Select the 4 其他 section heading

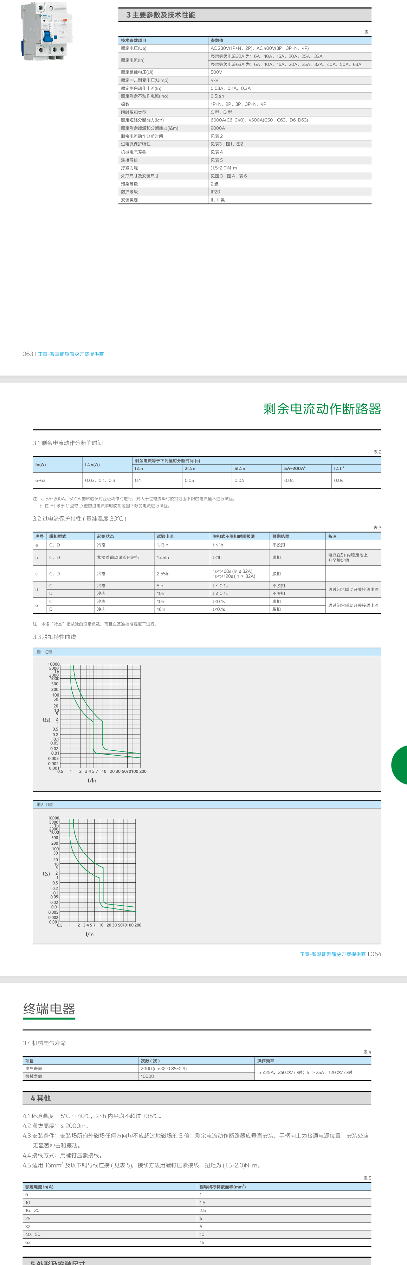coord(40,1098)
